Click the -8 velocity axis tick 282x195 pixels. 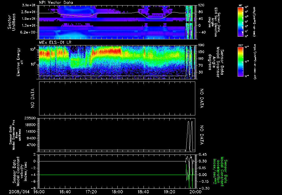[33, 188]
